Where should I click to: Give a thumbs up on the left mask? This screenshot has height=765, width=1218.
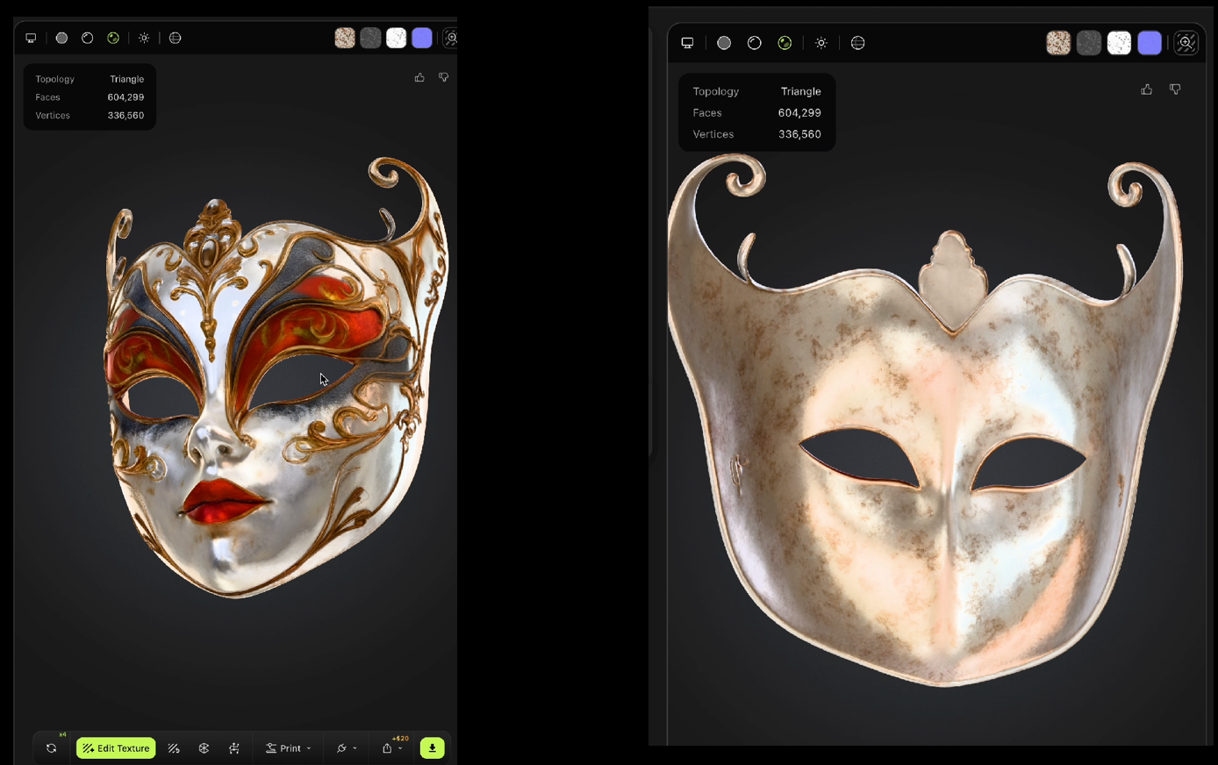click(419, 77)
